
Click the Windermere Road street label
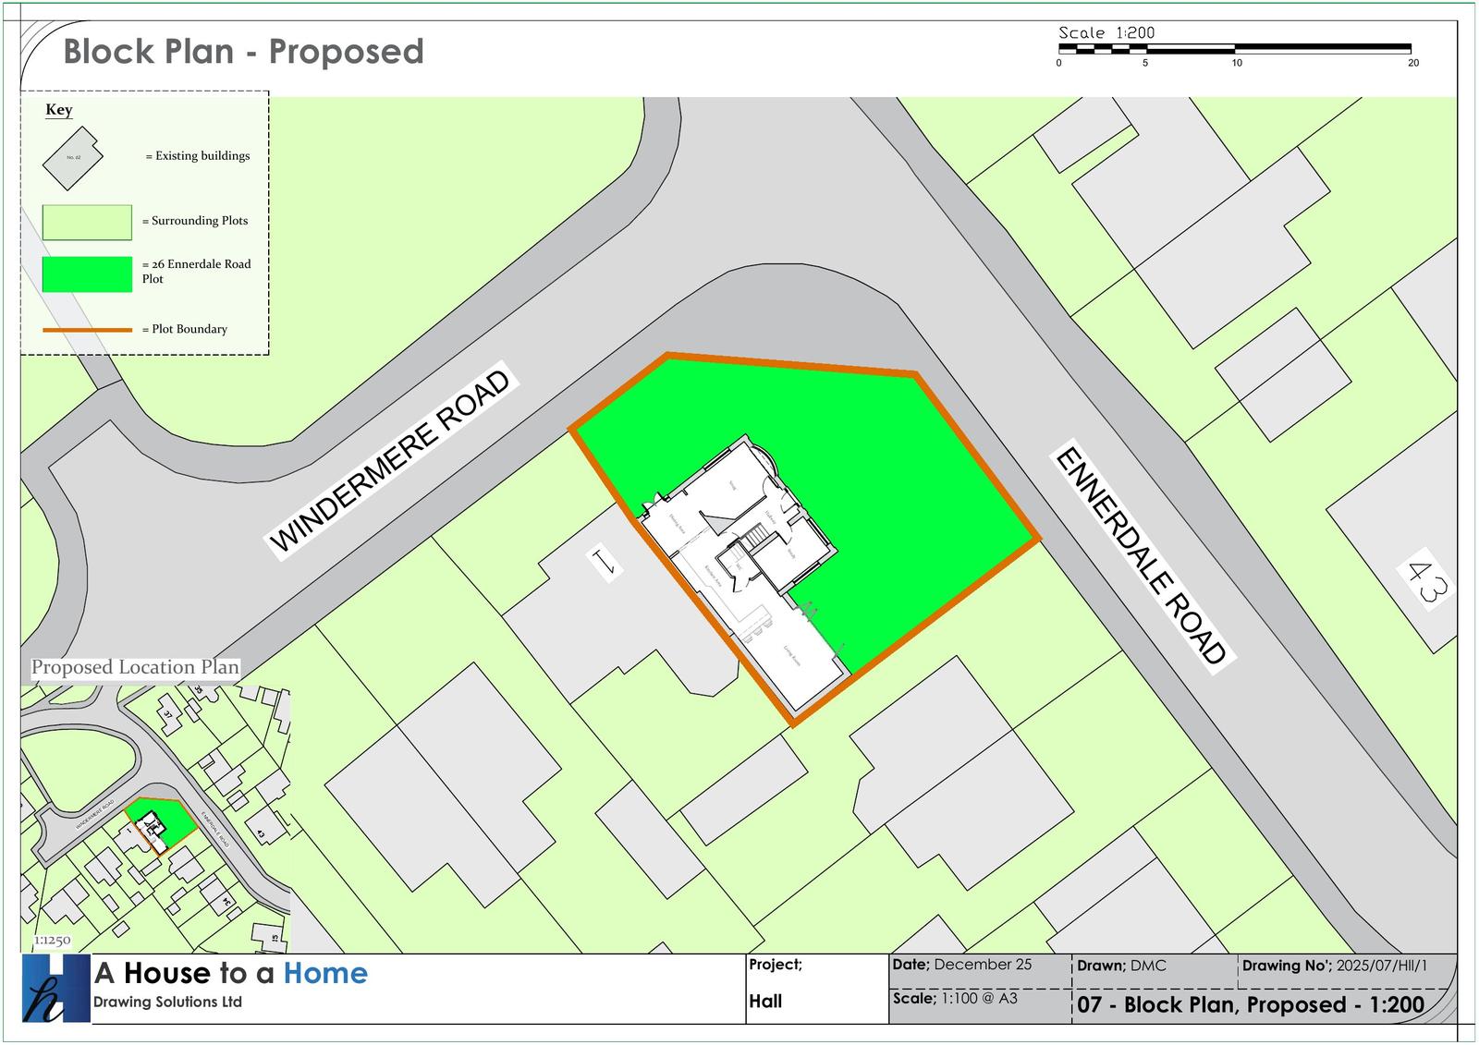tap(389, 461)
